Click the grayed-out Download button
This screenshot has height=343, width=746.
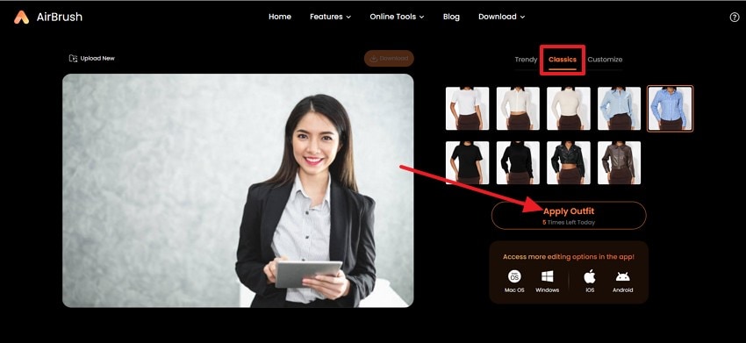(389, 59)
